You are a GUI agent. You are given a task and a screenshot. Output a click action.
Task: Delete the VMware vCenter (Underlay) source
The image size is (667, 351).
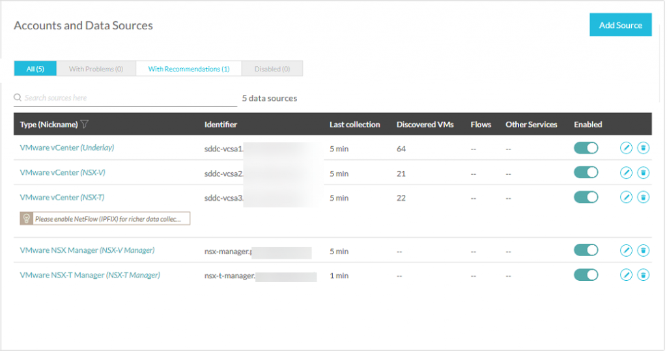tap(643, 148)
